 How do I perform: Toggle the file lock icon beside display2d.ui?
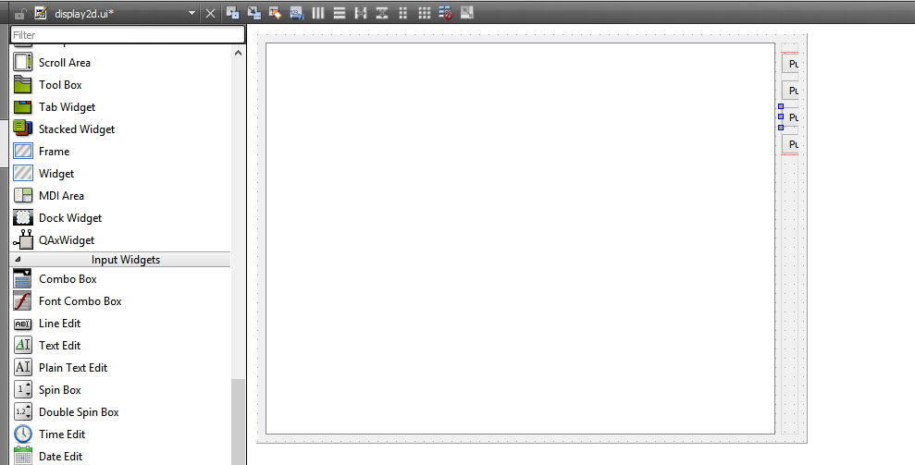point(20,14)
